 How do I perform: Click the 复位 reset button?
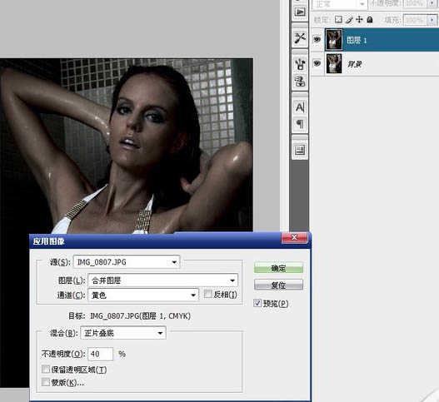click(x=278, y=285)
